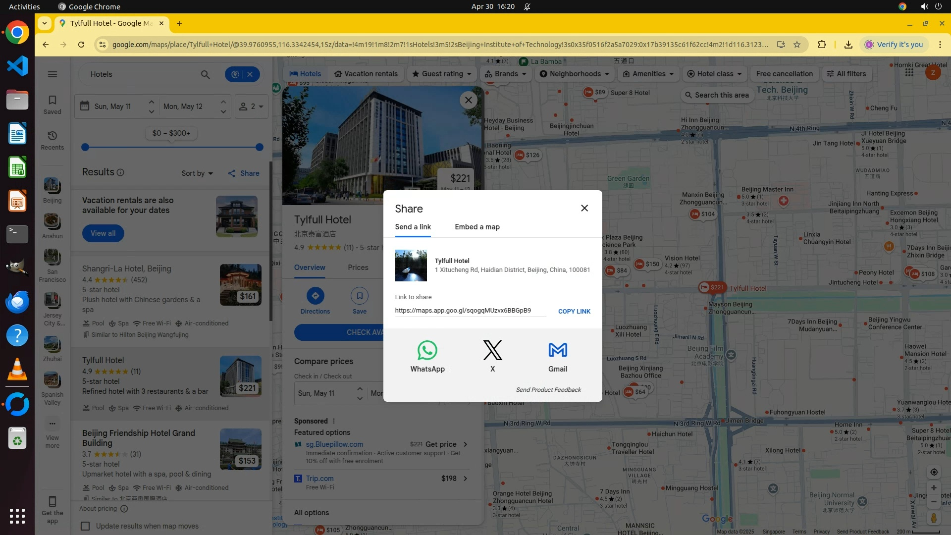Select the Send a link tab
The image size is (951, 535).
413,227
